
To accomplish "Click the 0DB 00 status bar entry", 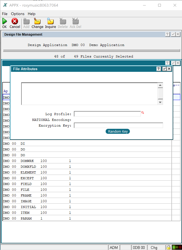I will point(139,248).
